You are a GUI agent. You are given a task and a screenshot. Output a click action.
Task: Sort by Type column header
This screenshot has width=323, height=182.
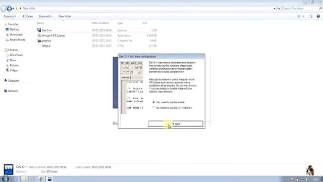[x=120, y=23]
